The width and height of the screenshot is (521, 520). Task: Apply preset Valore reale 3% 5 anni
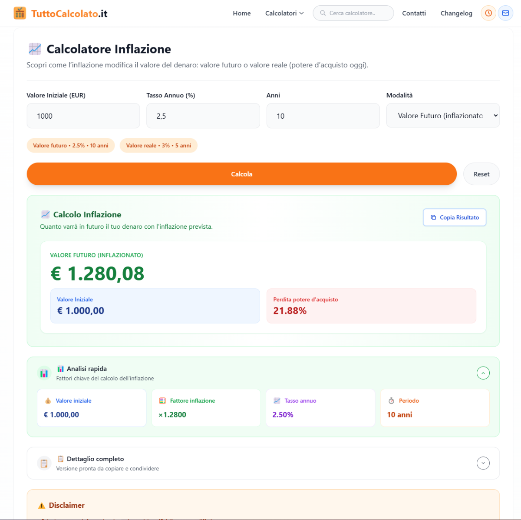tap(158, 146)
